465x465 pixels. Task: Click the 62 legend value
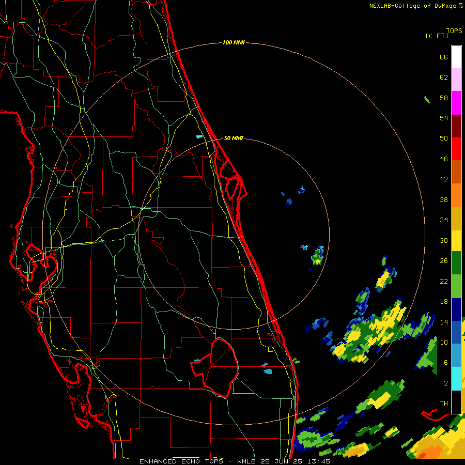444,78
